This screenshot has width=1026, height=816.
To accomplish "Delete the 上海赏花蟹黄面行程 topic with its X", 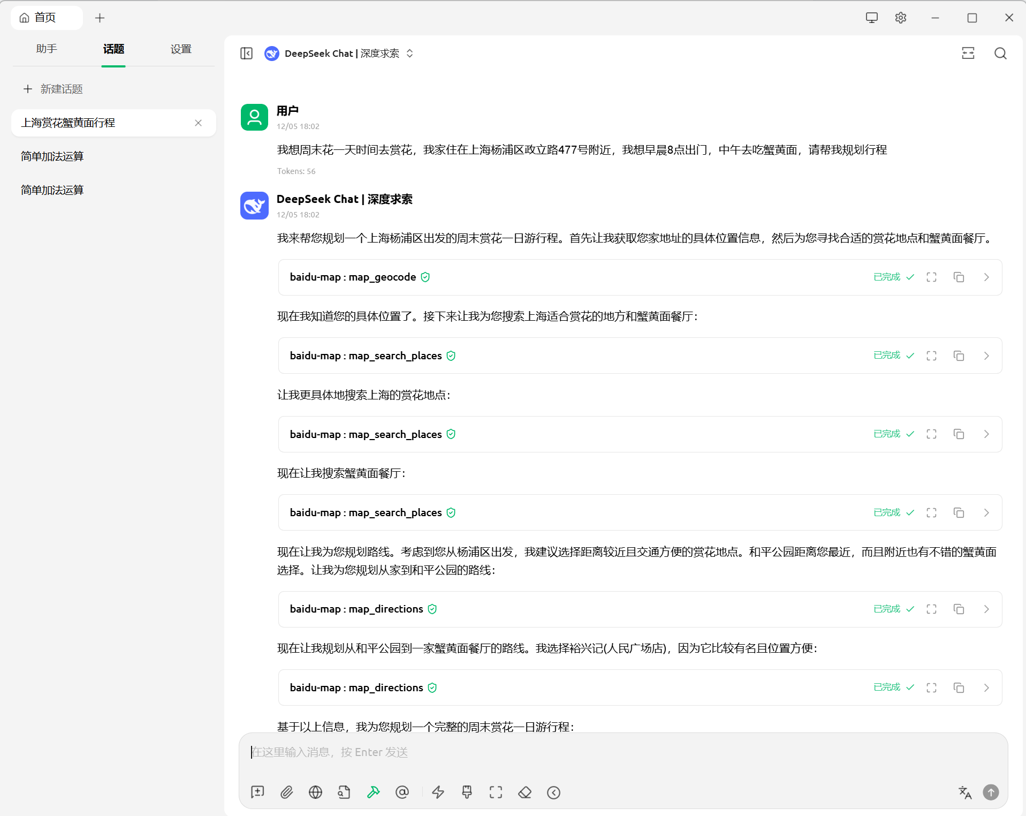I will click(198, 123).
